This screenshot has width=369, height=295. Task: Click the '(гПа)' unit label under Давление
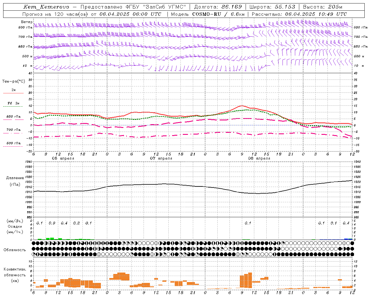(15, 184)
